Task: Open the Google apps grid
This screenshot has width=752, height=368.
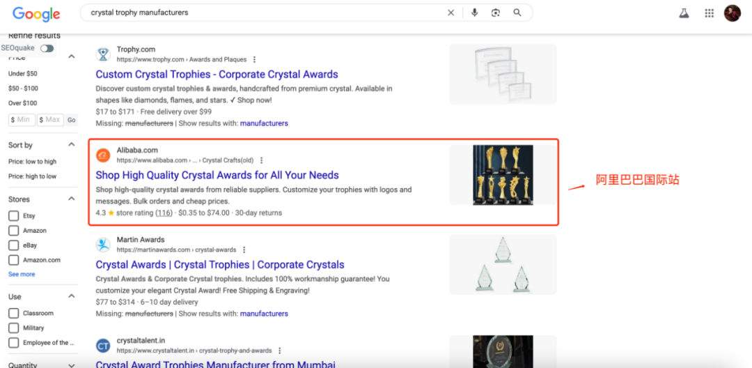Action: point(710,13)
